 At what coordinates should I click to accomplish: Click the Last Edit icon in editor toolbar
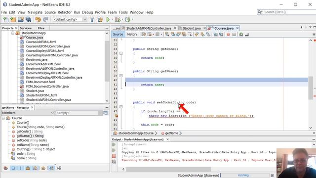pos(144,35)
